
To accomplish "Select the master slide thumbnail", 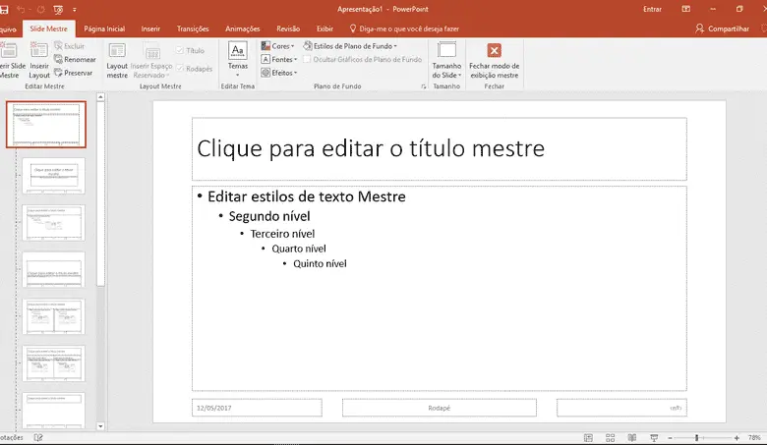I will (46, 125).
